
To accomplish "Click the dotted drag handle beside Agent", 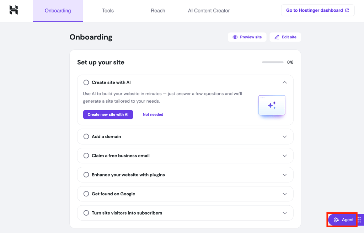I will coord(359,220).
